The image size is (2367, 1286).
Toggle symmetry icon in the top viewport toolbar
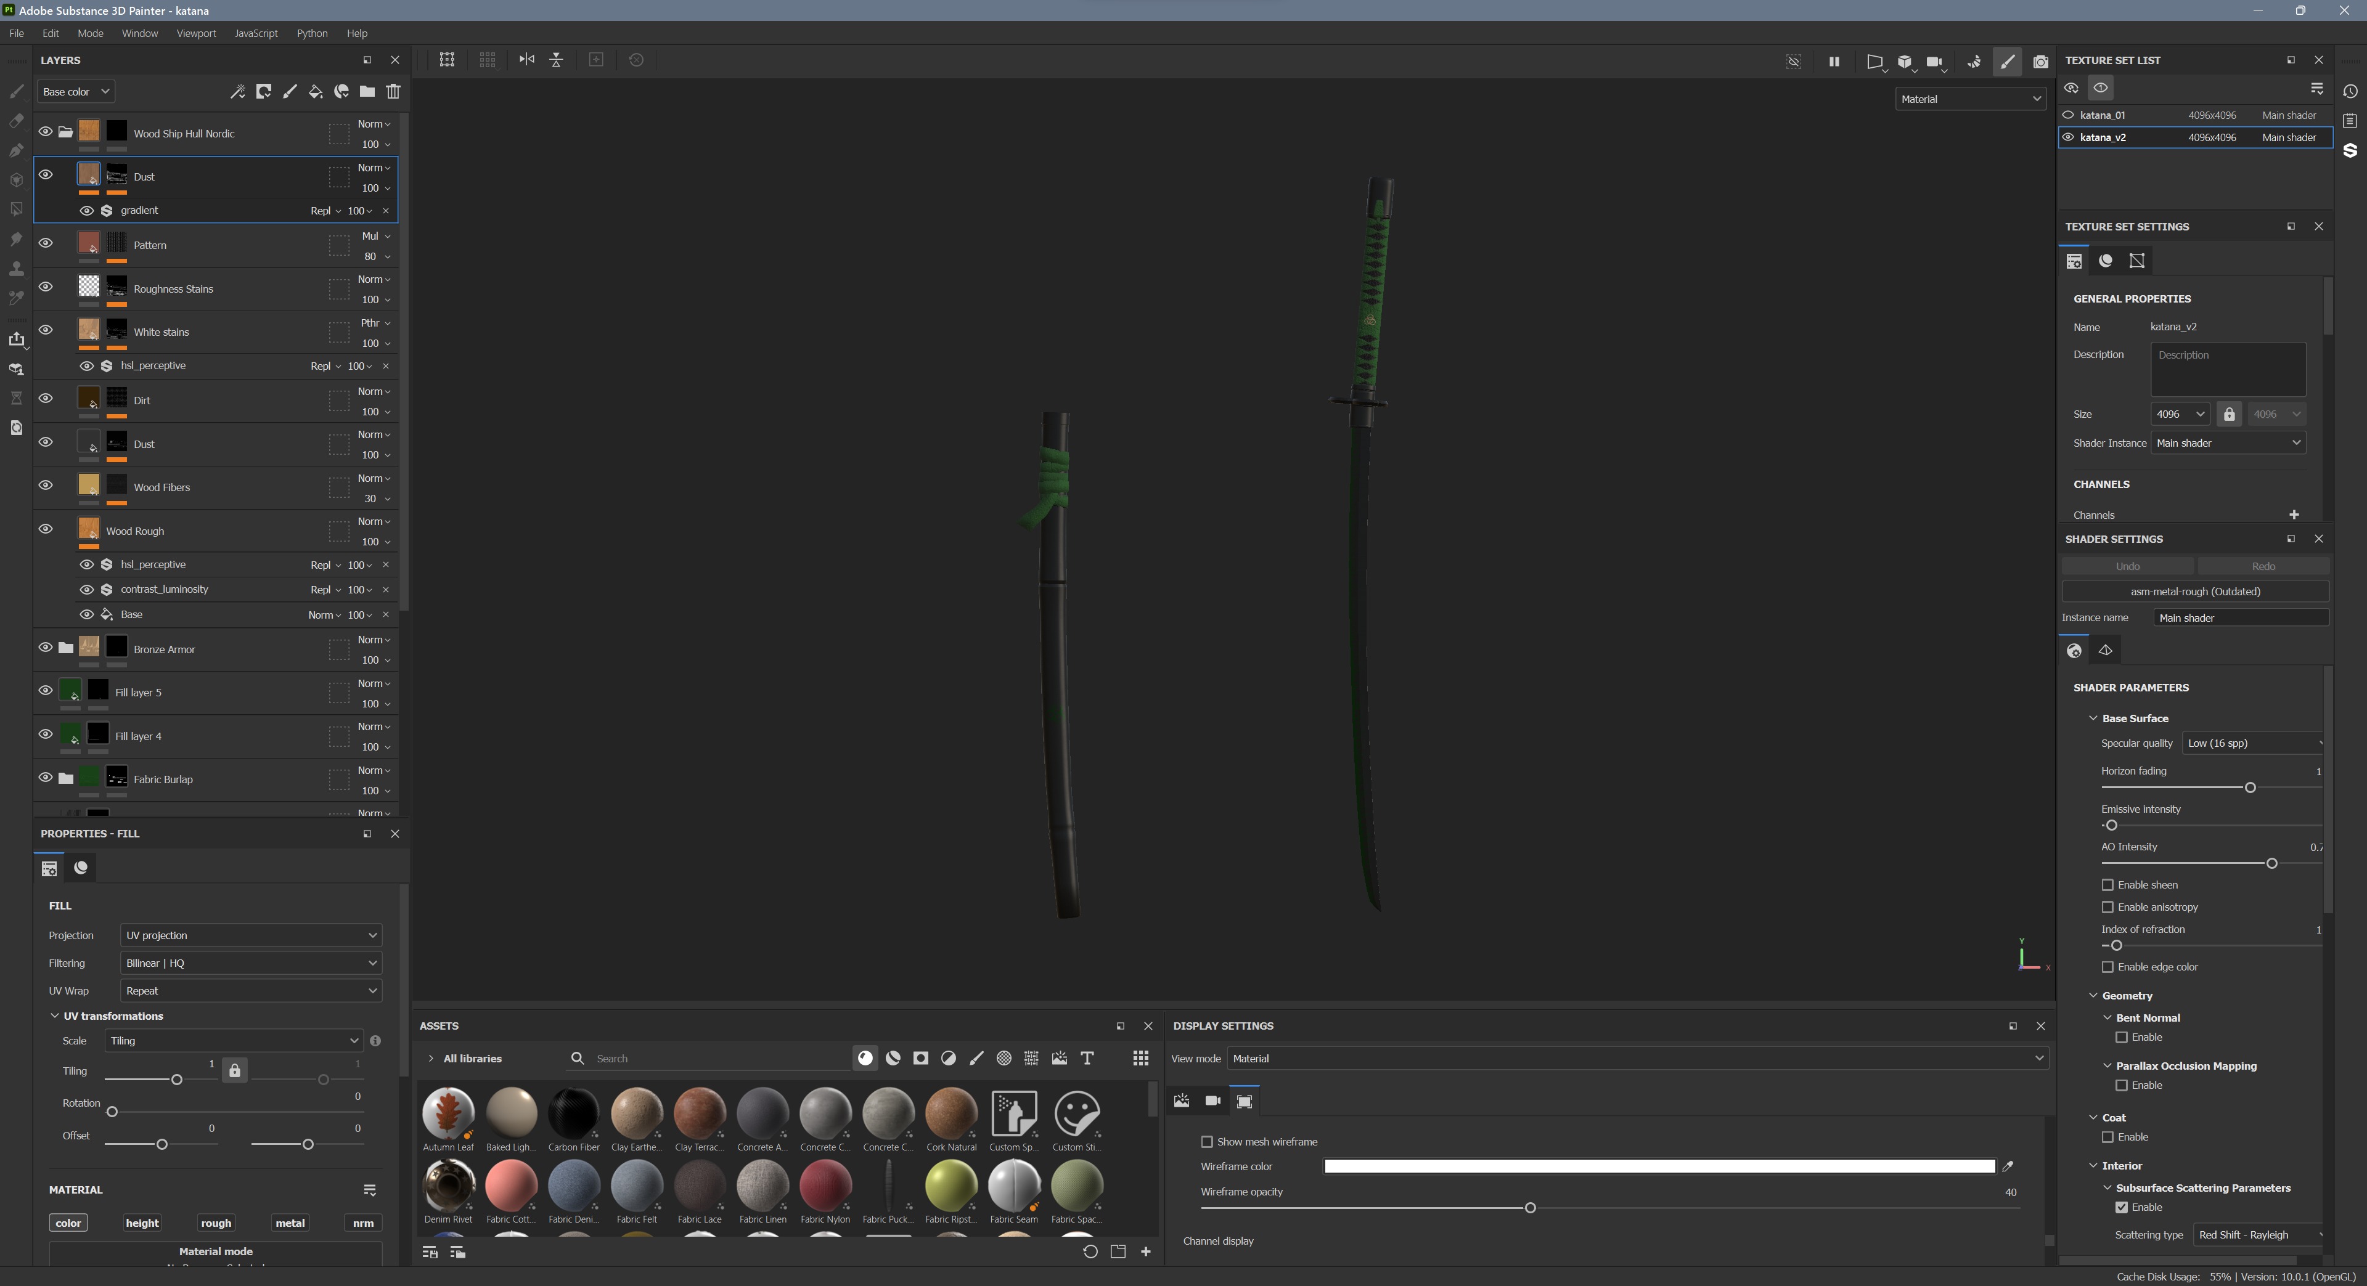tap(526, 60)
